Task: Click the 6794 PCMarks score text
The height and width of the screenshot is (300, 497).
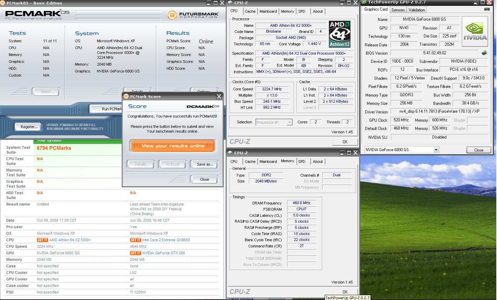Action: (x=54, y=148)
